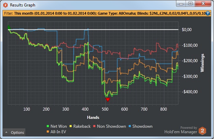This screenshot has width=214, height=139.
Task: Click the 800 hands axis label
Action: point(164,109)
